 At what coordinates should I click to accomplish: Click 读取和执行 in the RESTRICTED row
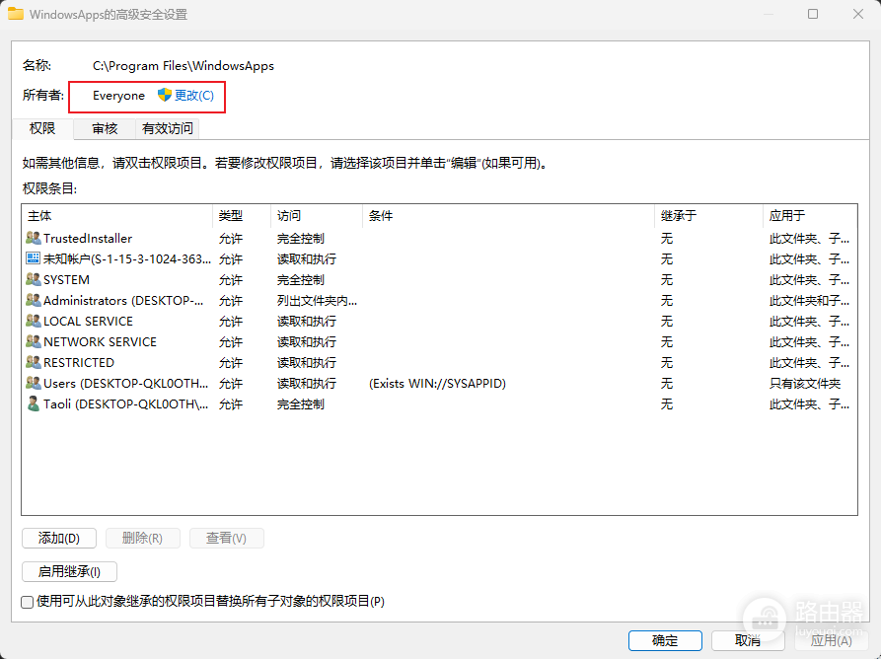(x=306, y=363)
